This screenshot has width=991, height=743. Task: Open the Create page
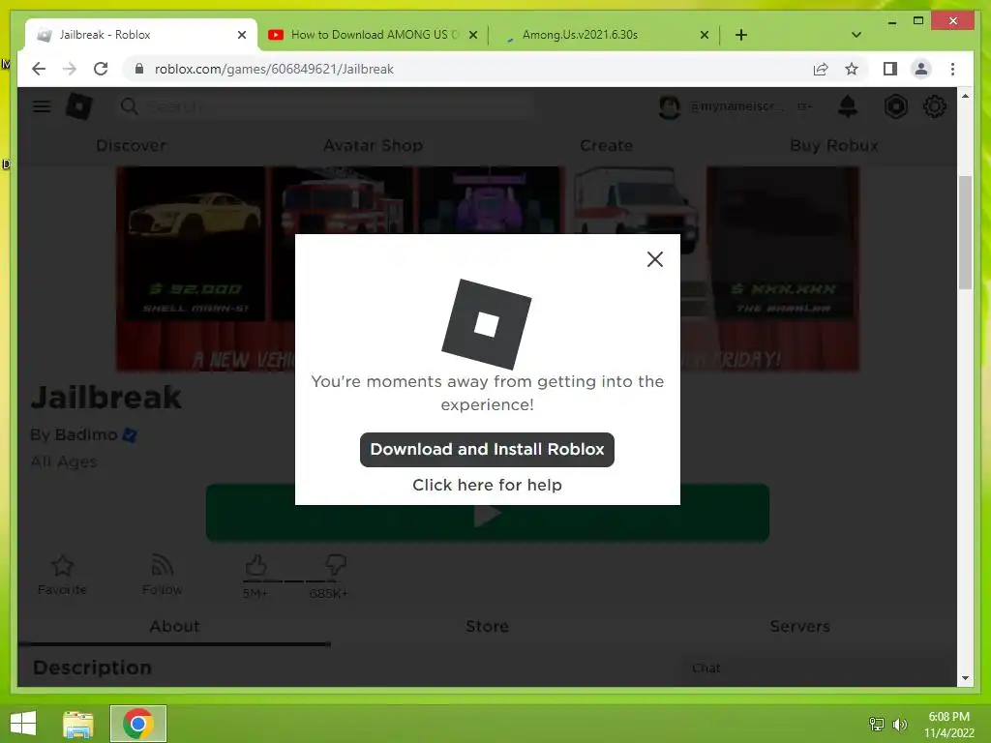606,145
